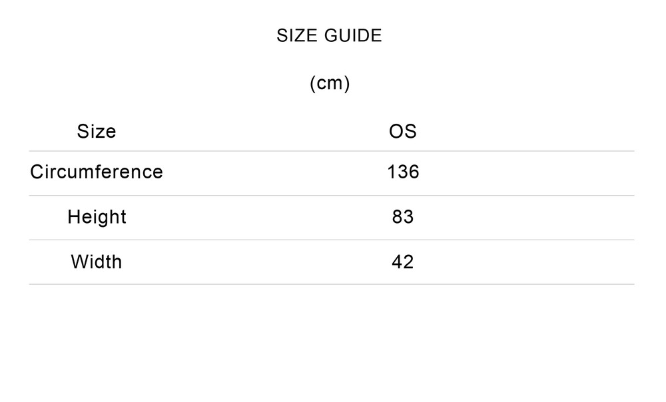Select the Width row label
666x402 pixels.
coord(97,262)
